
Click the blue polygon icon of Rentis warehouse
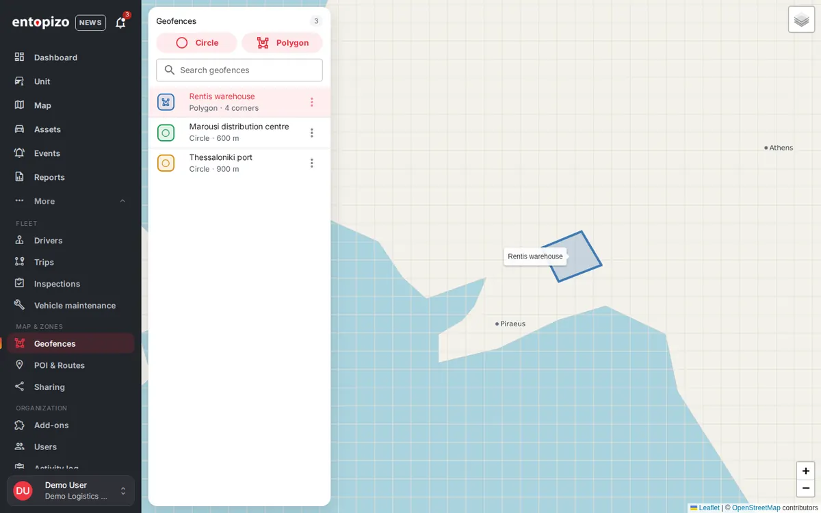point(166,102)
